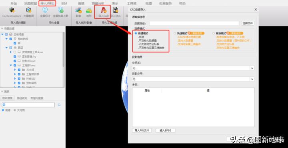Click the 选择文件 button

(248, 23)
